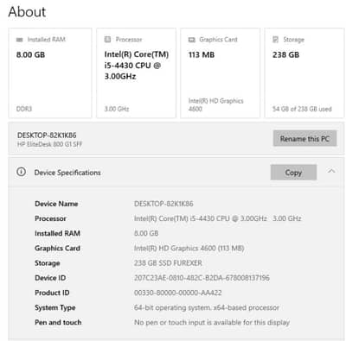The width and height of the screenshot is (346, 341).
Task: Select Graphics Card value Intel HD Graphics 4600 (113 MB)
Action: (x=189, y=248)
